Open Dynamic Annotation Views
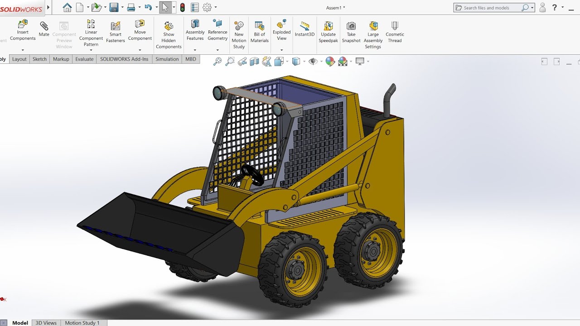 coord(266,62)
